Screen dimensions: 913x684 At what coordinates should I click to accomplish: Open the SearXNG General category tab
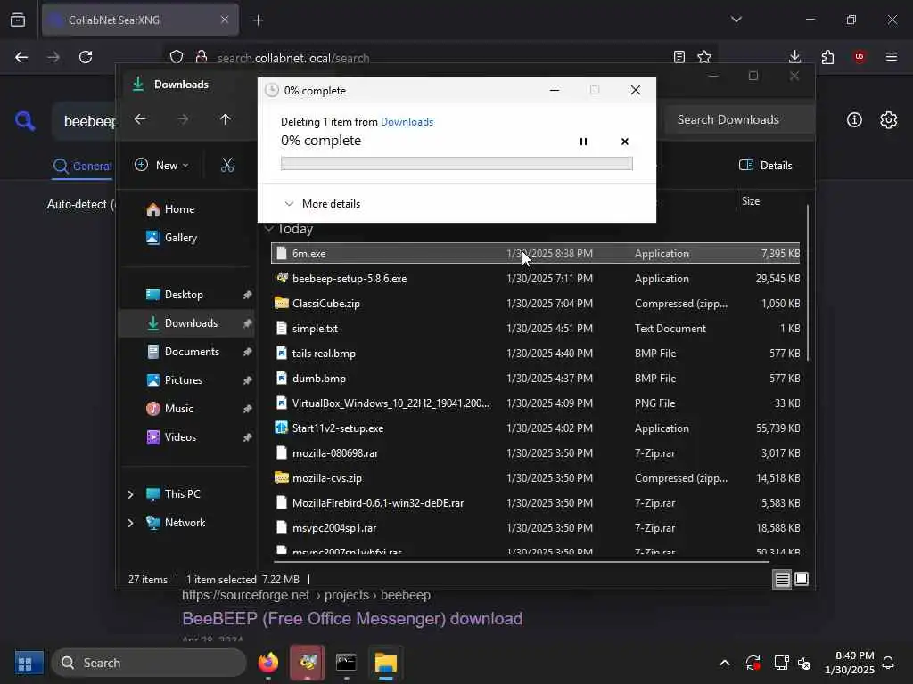(x=82, y=167)
